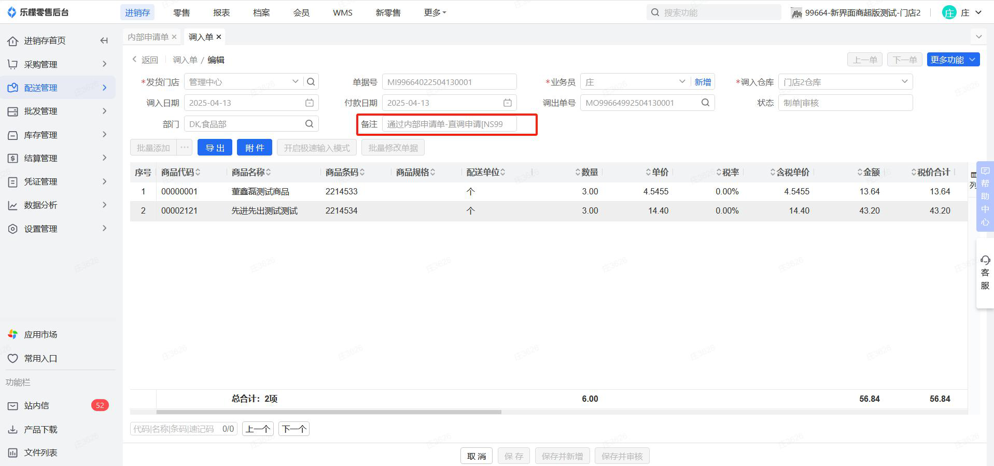
Task: Open 站内信 messages in sidebar
Action: [36, 405]
